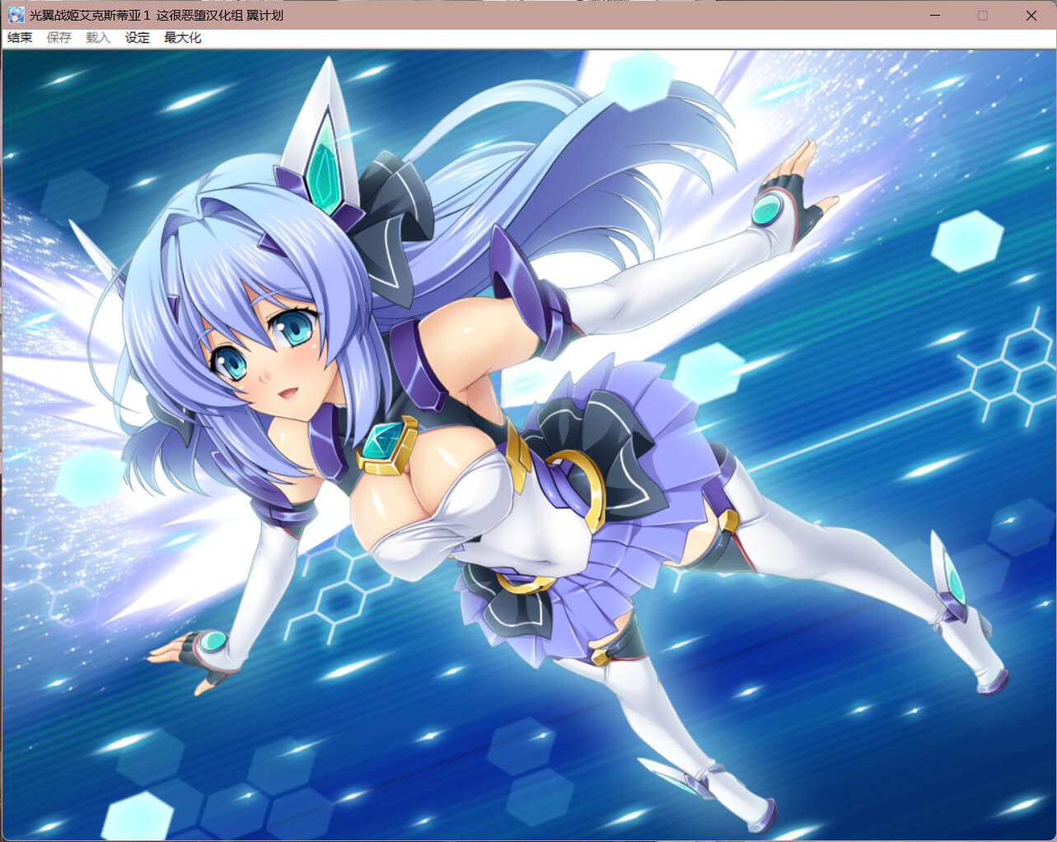Minimize the game window
Screen dimensions: 1057x842
point(934,15)
